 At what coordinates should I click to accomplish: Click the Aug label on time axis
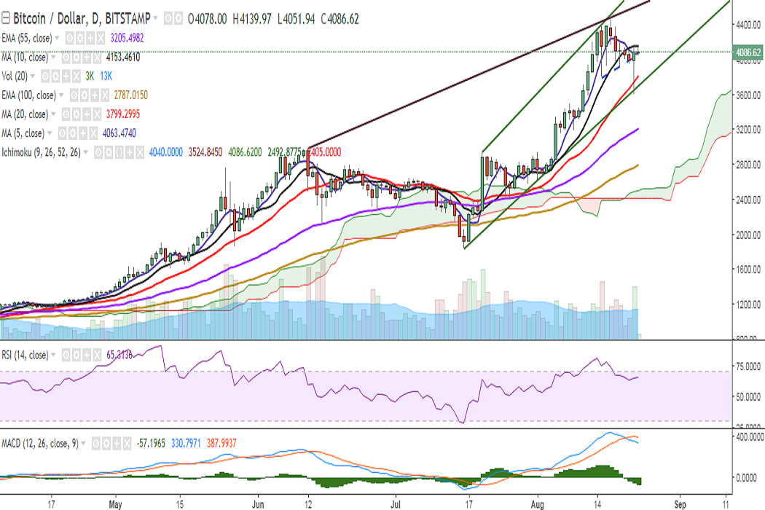pos(538,504)
